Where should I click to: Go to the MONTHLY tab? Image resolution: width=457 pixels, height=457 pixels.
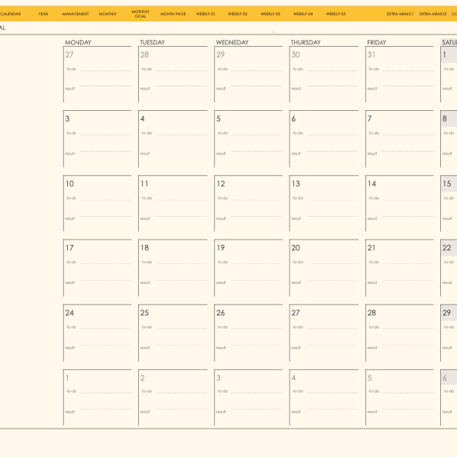tap(108, 14)
